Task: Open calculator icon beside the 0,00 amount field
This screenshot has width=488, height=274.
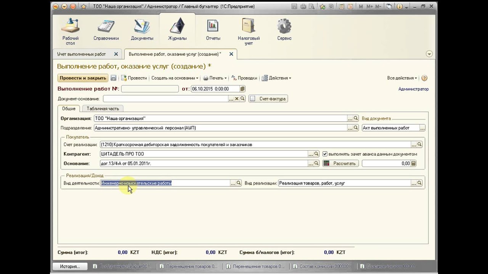Action: (x=413, y=163)
